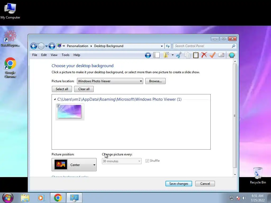
Task: Switch to Chrome in the taskbar
Action: (x=58, y=198)
